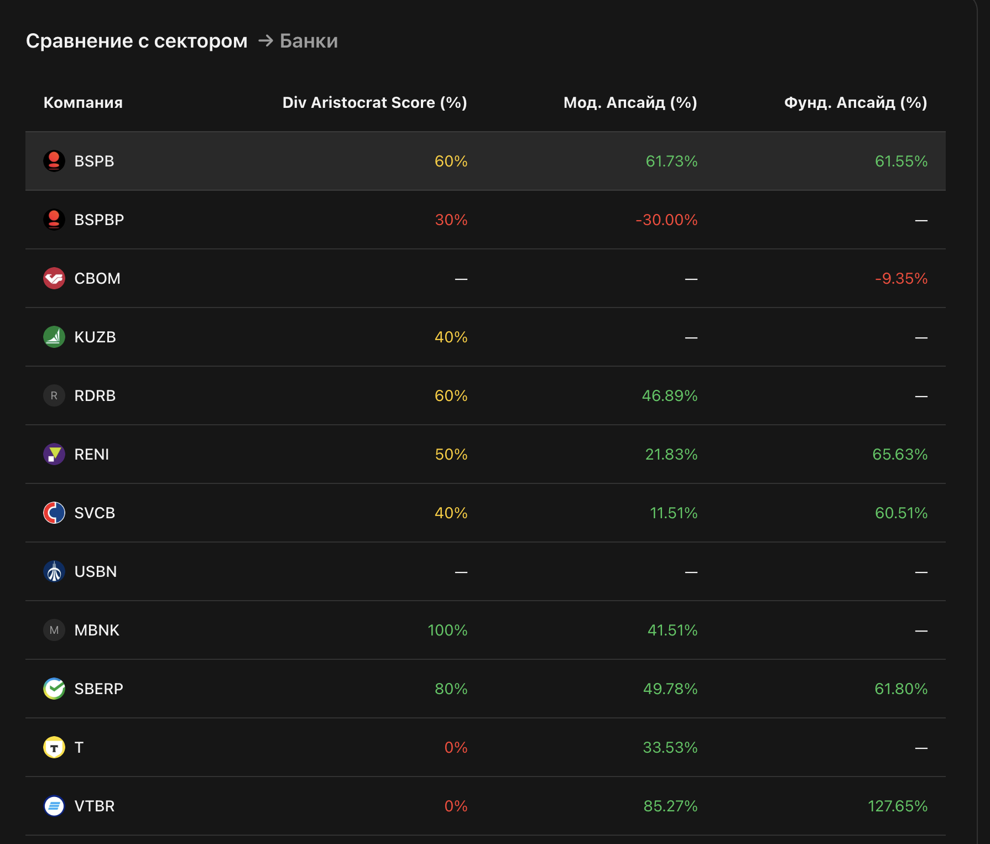Open the Банки sector link in breadcrumb

click(x=308, y=40)
